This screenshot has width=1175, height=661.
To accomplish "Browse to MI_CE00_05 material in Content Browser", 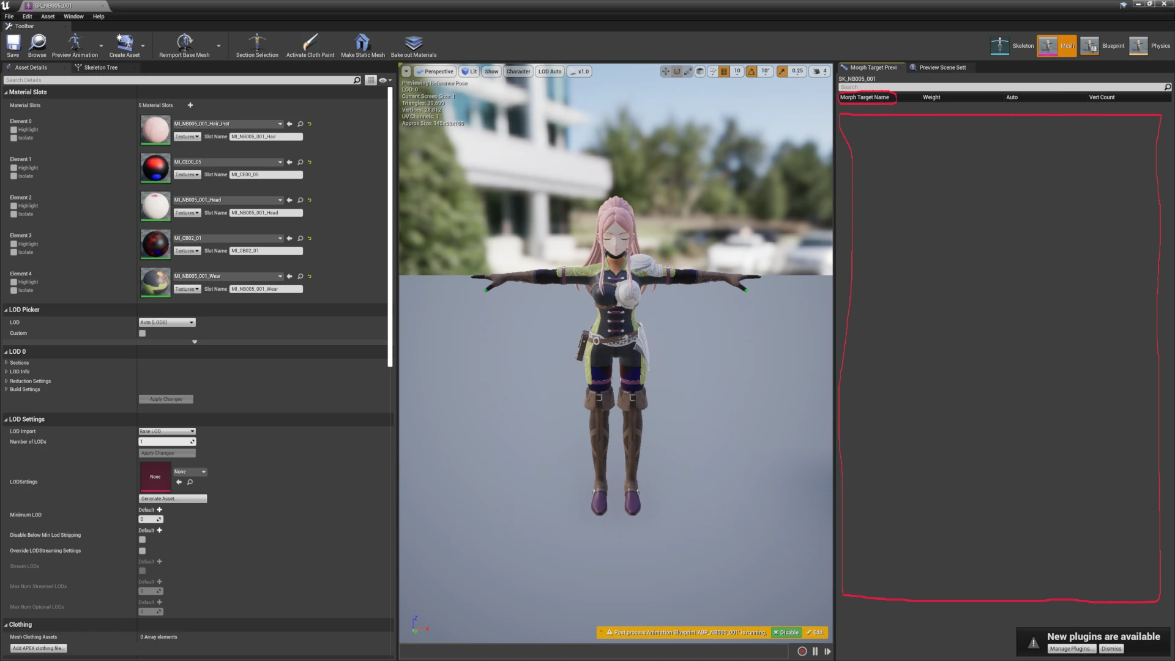I will [300, 162].
